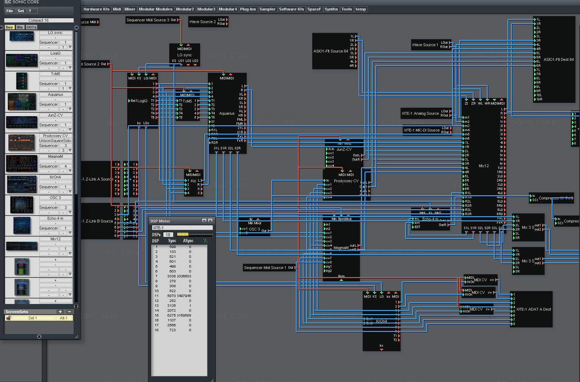Screen dimensions: 580x382
Task: Open the Hardware IOs module menu
Action: coord(96,9)
